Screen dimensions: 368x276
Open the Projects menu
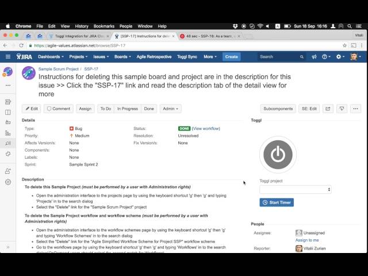coord(78,56)
